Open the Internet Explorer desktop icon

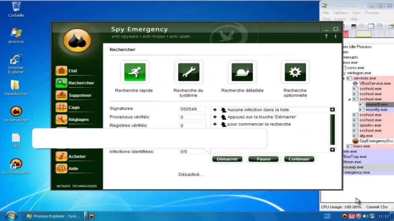pyautogui.click(x=16, y=64)
